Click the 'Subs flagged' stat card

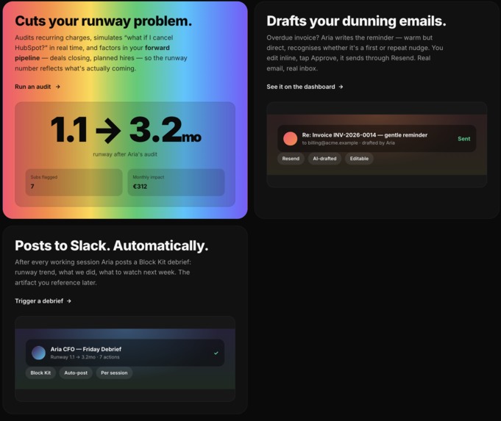74,182
